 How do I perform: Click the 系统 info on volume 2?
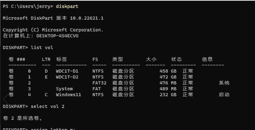[224, 83]
